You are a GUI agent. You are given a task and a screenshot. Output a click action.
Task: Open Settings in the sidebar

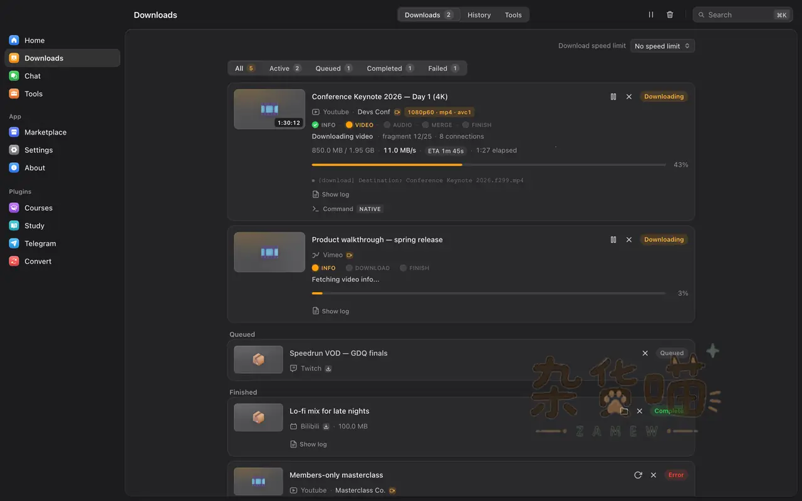(62, 150)
